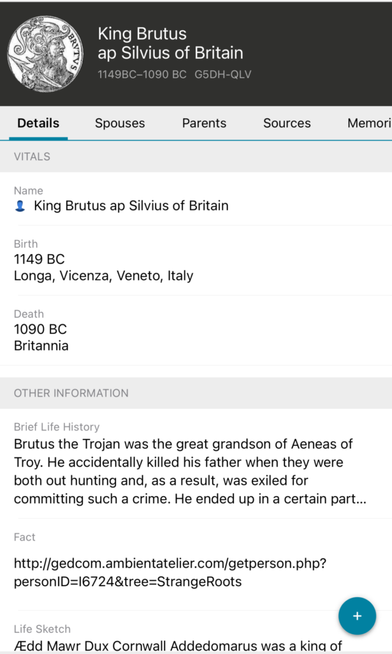Open the Death 1090 BC entry
392x654 pixels.
40,330
